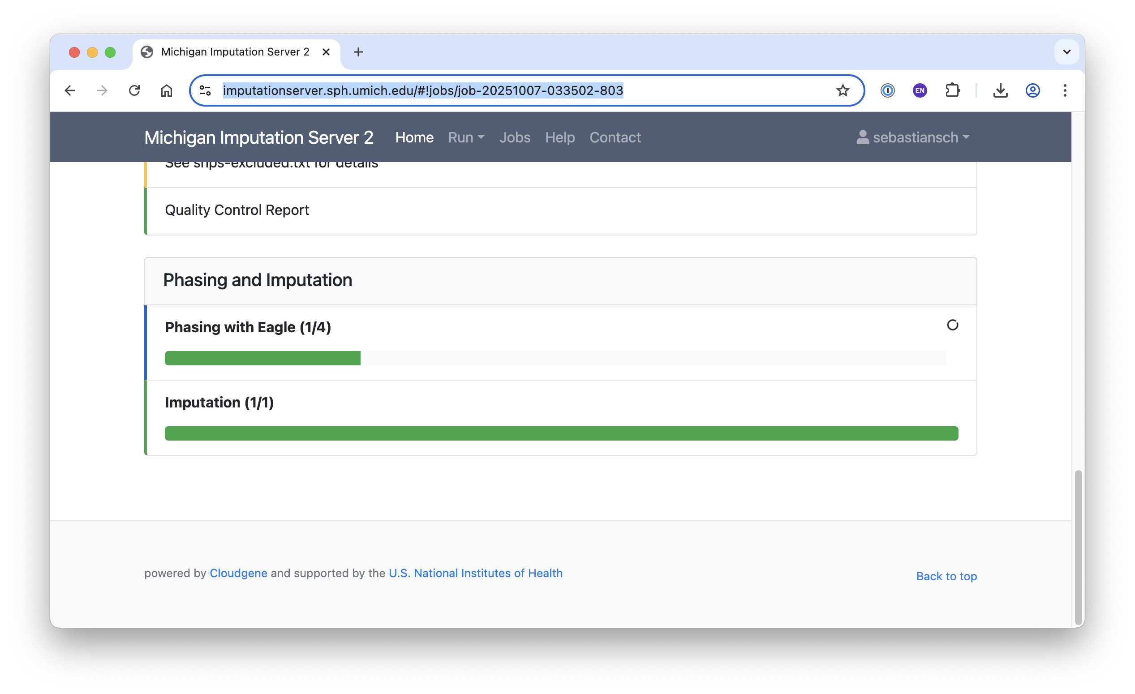
Task: Open Chrome three-dot menu
Action: point(1065,90)
